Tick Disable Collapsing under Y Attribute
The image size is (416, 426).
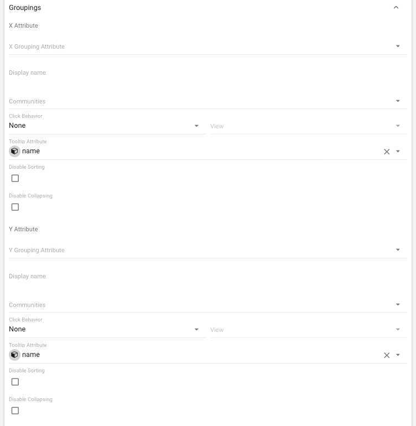click(15, 411)
